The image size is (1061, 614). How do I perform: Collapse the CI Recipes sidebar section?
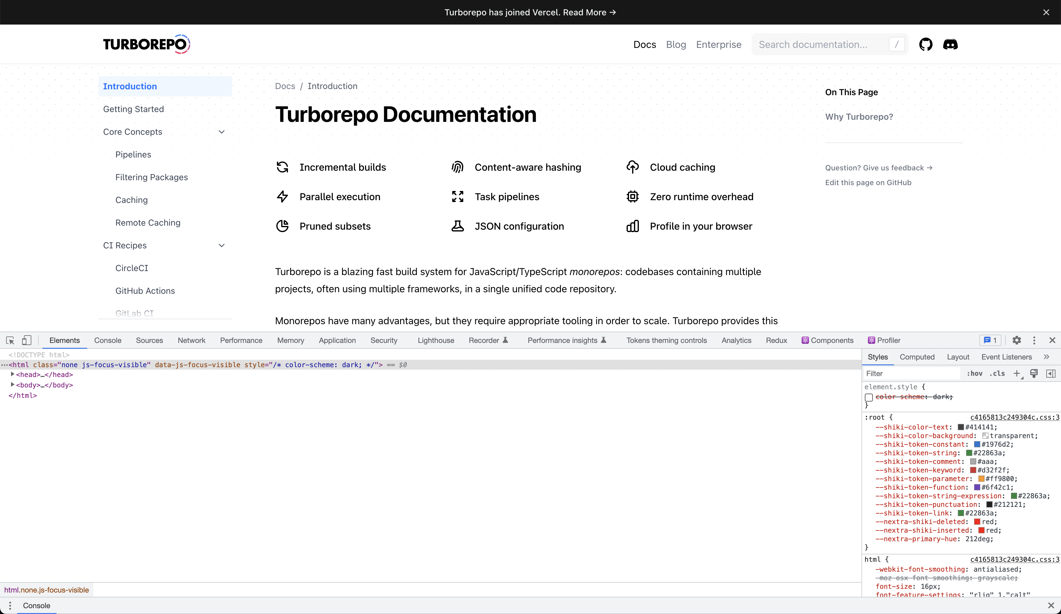[x=221, y=246]
